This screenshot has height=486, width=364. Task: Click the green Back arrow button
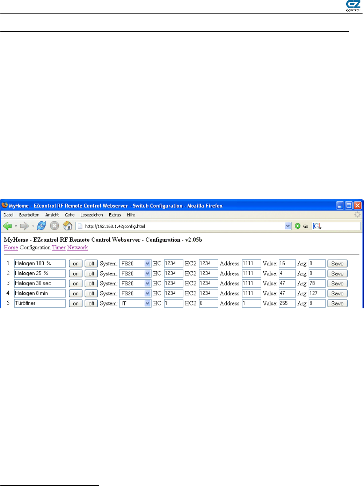7,226
